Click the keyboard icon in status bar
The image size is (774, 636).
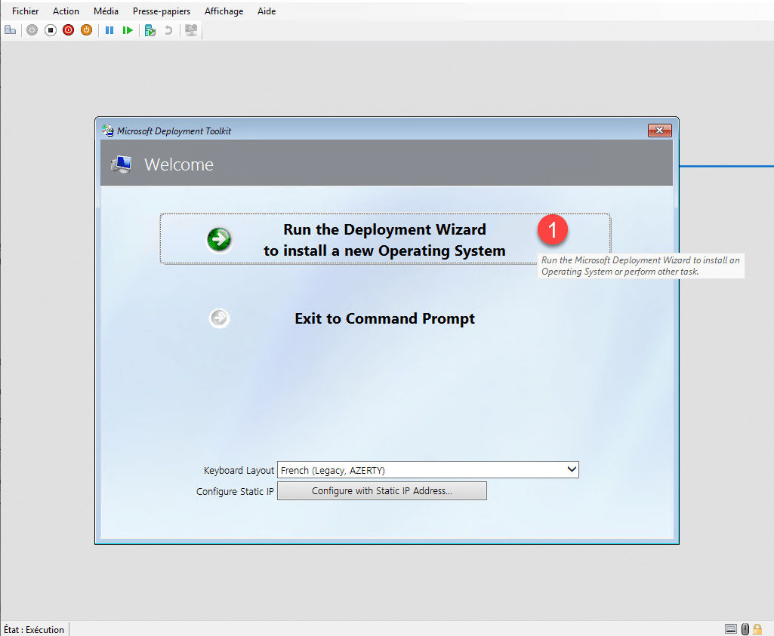pyautogui.click(x=730, y=629)
